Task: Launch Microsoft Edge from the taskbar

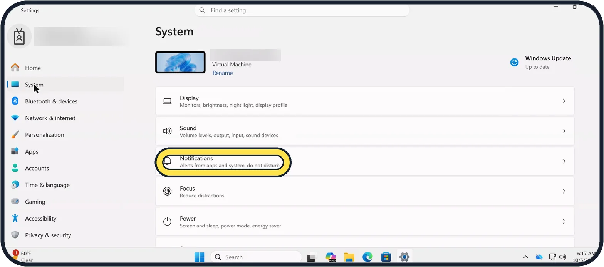Action: pyautogui.click(x=367, y=257)
